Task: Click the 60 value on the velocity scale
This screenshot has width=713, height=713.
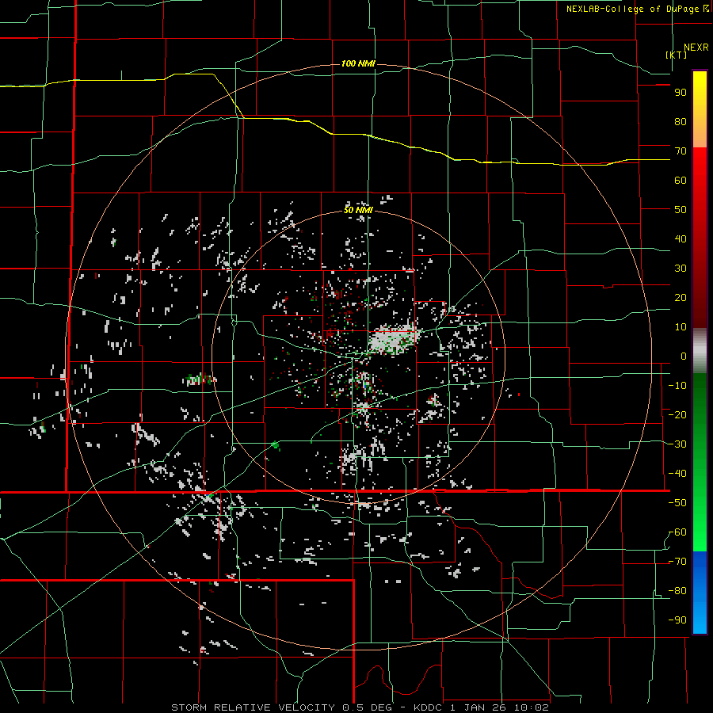Action: (681, 181)
